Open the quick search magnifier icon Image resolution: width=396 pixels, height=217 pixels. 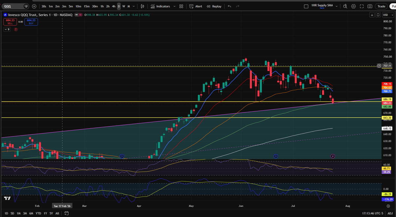pos(345,6)
